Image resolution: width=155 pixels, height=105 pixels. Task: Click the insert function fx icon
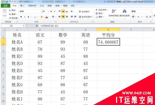(37, 26)
